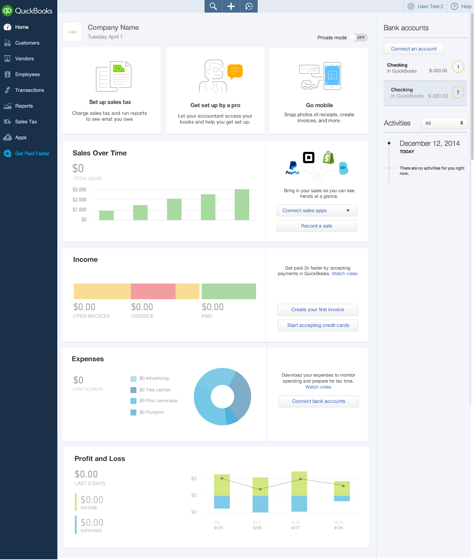Toggle the Private mode switch

click(x=358, y=37)
